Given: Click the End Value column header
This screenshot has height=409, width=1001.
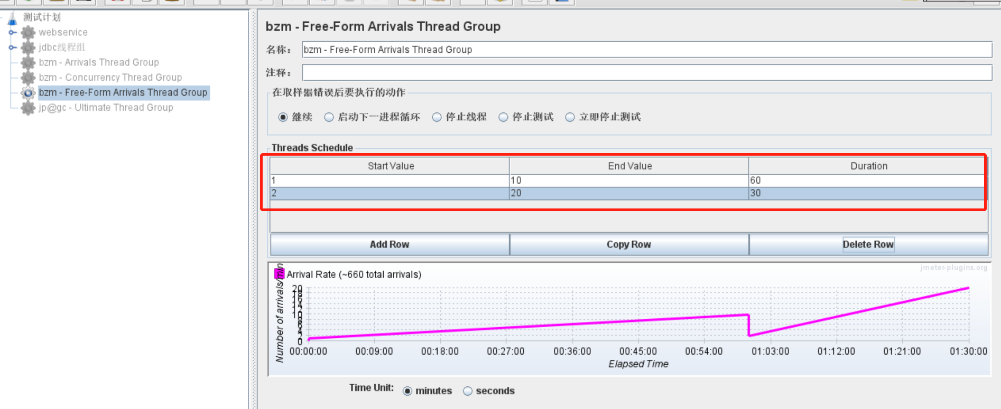Looking at the screenshot, I should coord(629,166).
